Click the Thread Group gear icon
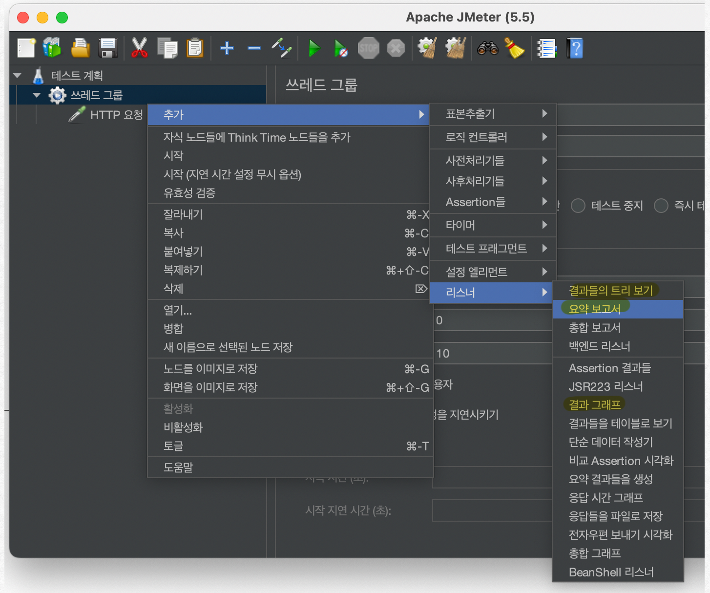 (58, 95)
